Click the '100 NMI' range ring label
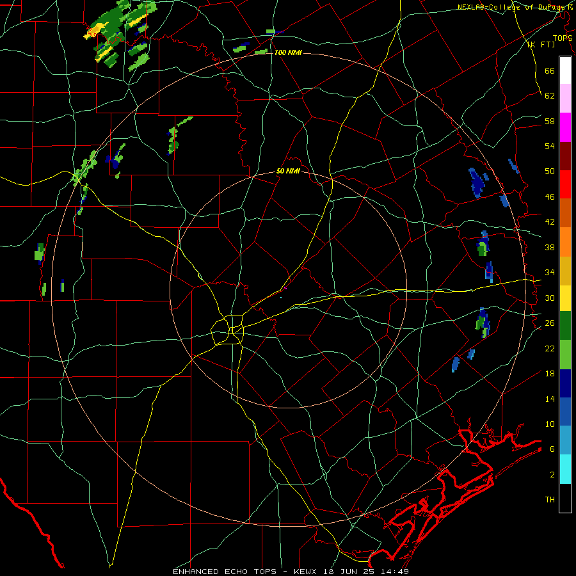Screen dimensions: 576x576 tap(288, 53)
